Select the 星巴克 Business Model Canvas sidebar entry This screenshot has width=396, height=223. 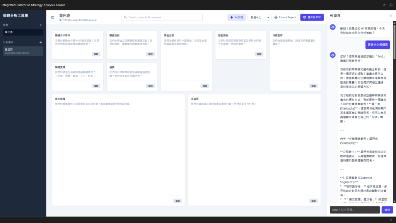click(x=23, y=51)
